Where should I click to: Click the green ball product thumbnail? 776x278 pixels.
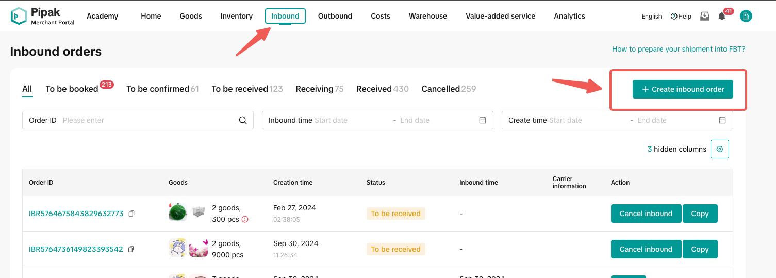[177, 212]
